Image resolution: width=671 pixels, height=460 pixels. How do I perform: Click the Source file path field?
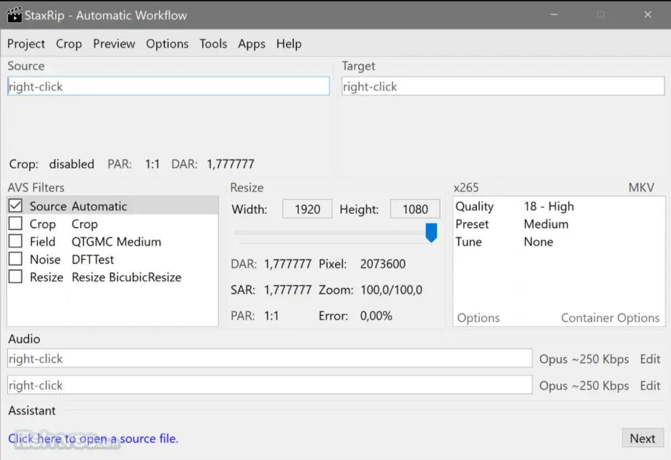[x=168, y=86]
